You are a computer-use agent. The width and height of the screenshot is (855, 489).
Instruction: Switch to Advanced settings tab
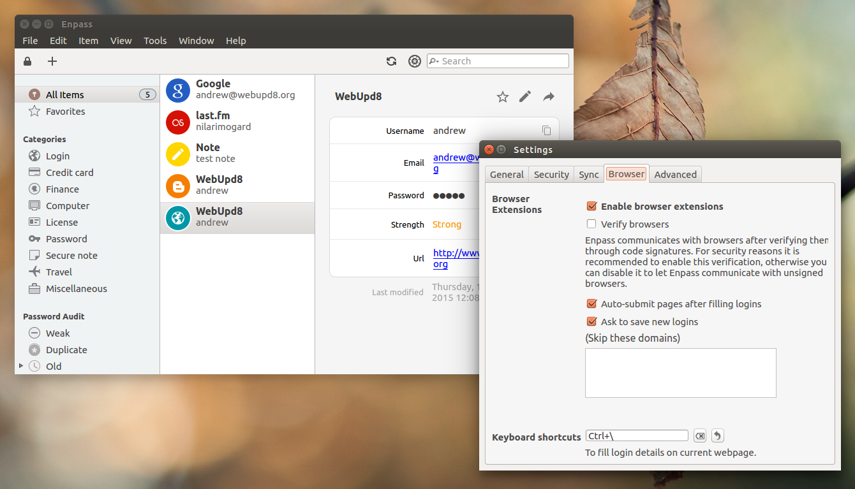click(675, 175)
